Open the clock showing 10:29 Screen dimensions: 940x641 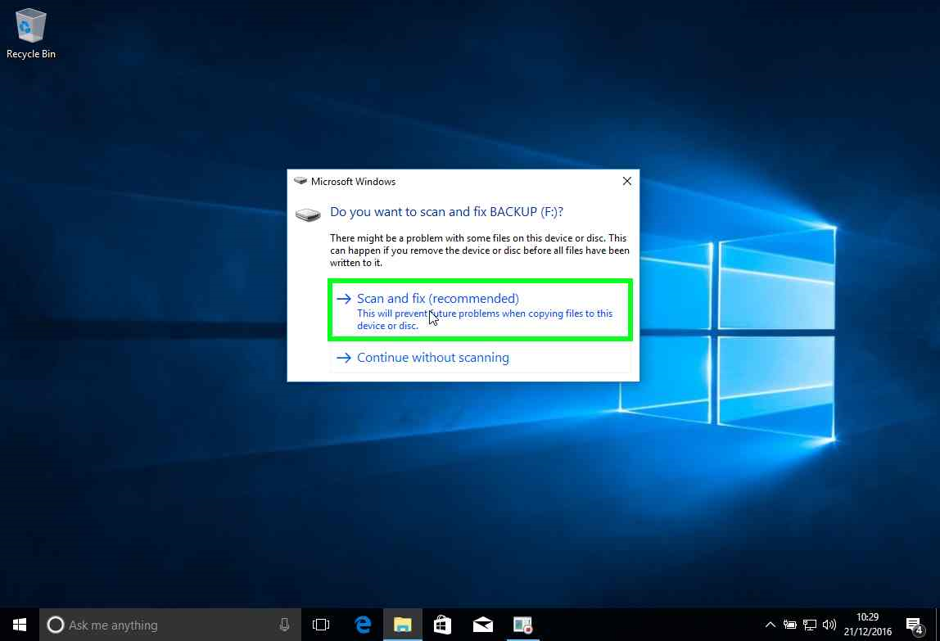tap(867, 625)
